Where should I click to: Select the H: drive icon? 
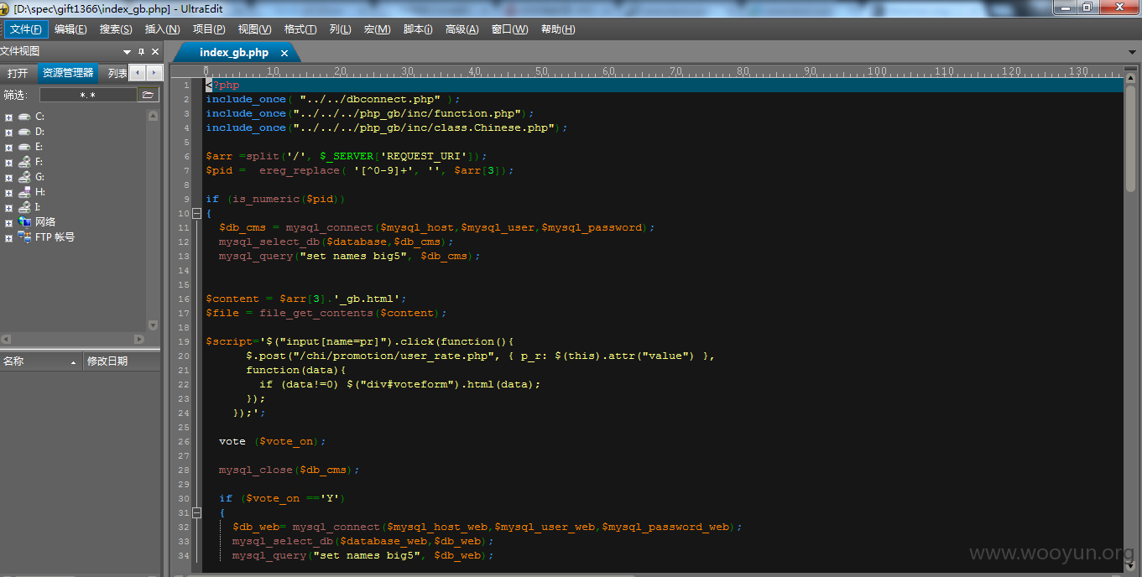pyautogui.click(x=24, y=192)
